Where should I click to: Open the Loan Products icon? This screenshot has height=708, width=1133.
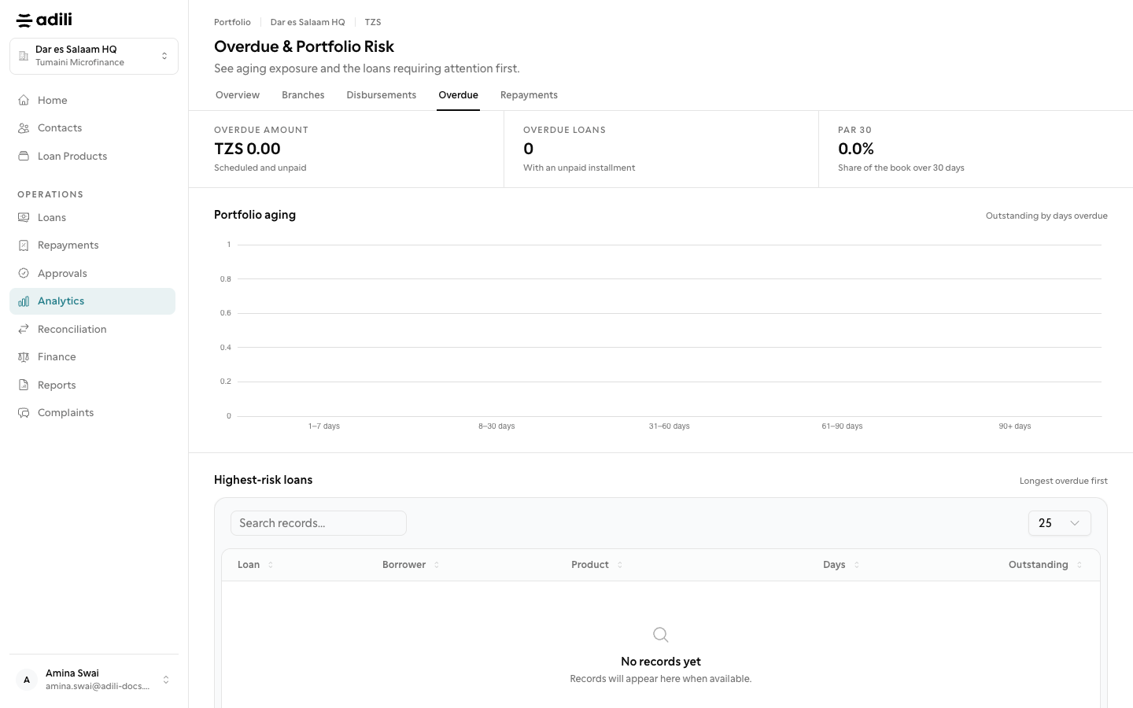point(24,156)
